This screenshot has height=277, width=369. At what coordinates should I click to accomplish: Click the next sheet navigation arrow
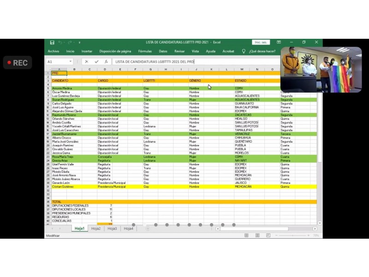pyautogui.click(x=60, y=229)
